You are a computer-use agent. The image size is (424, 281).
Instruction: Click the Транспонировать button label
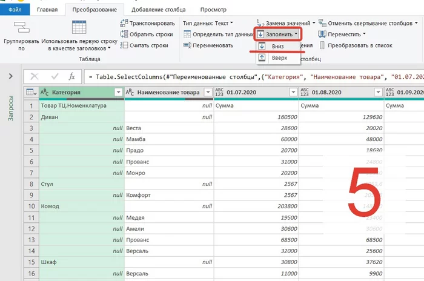point(152,23)
